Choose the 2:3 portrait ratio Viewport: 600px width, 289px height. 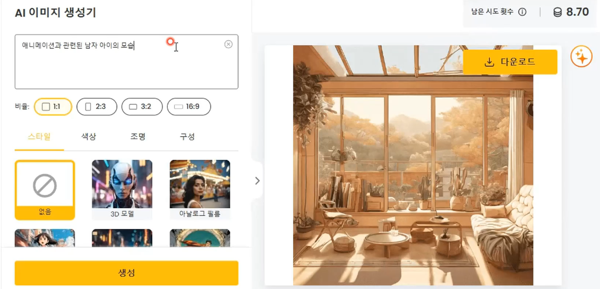tap(97, 107)
